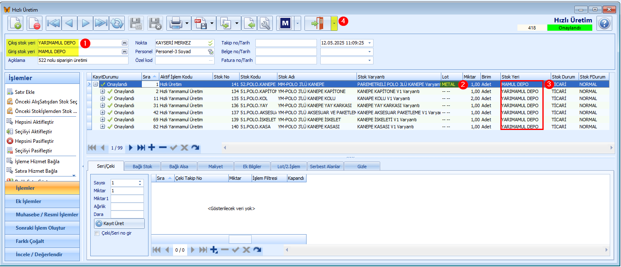
Task: Open the Takip no date dropdown
Action: [x=369, y=43]
